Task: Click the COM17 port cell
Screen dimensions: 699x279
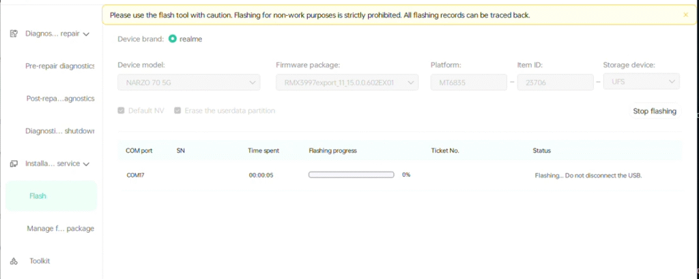Action: (136, 175)
